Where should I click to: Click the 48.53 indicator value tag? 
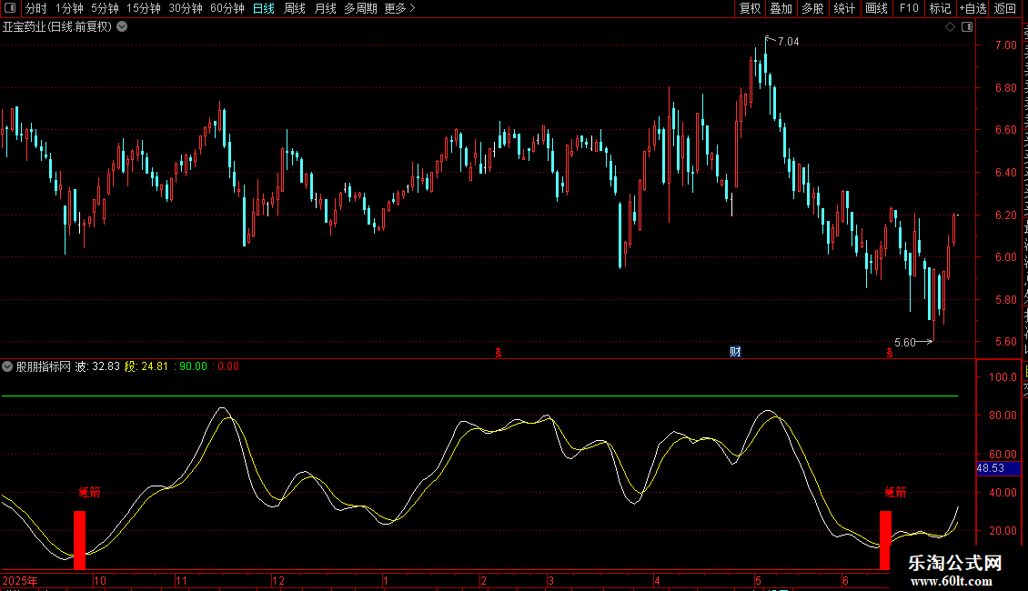click(x=998, y=468)
